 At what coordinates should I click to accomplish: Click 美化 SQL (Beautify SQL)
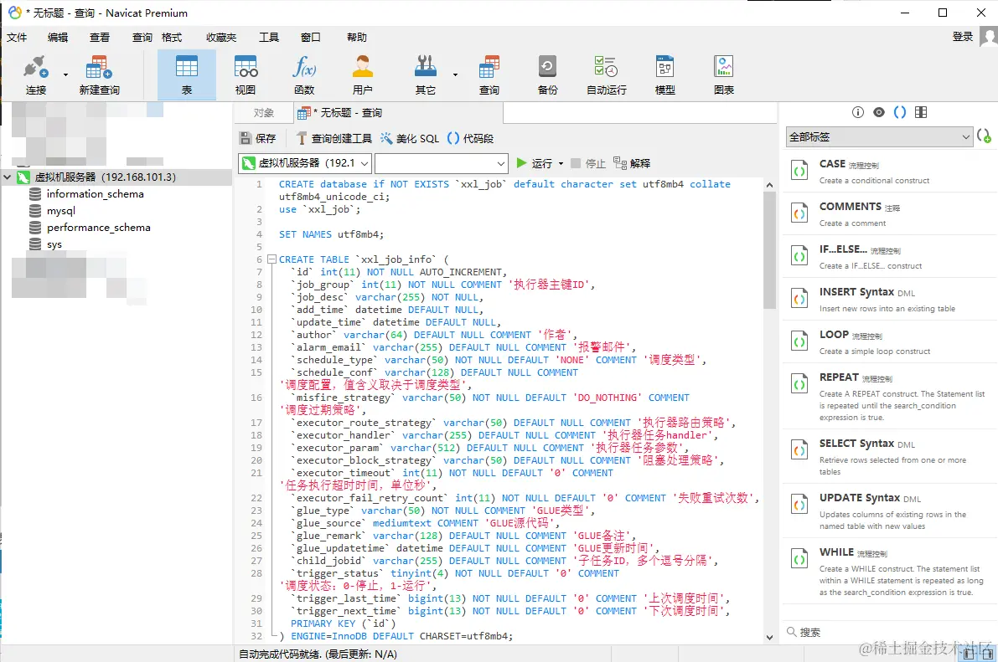pyautogui.click(x=410, y=138)
